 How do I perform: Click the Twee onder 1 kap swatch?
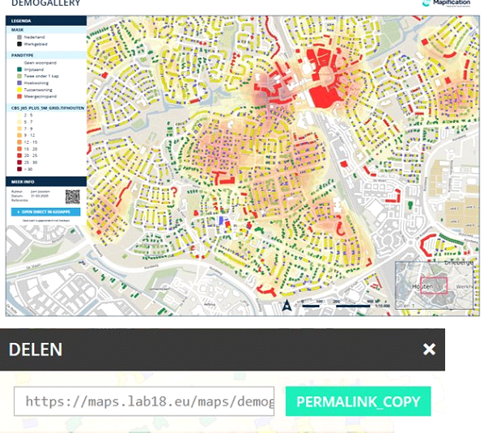coord(19,76)
